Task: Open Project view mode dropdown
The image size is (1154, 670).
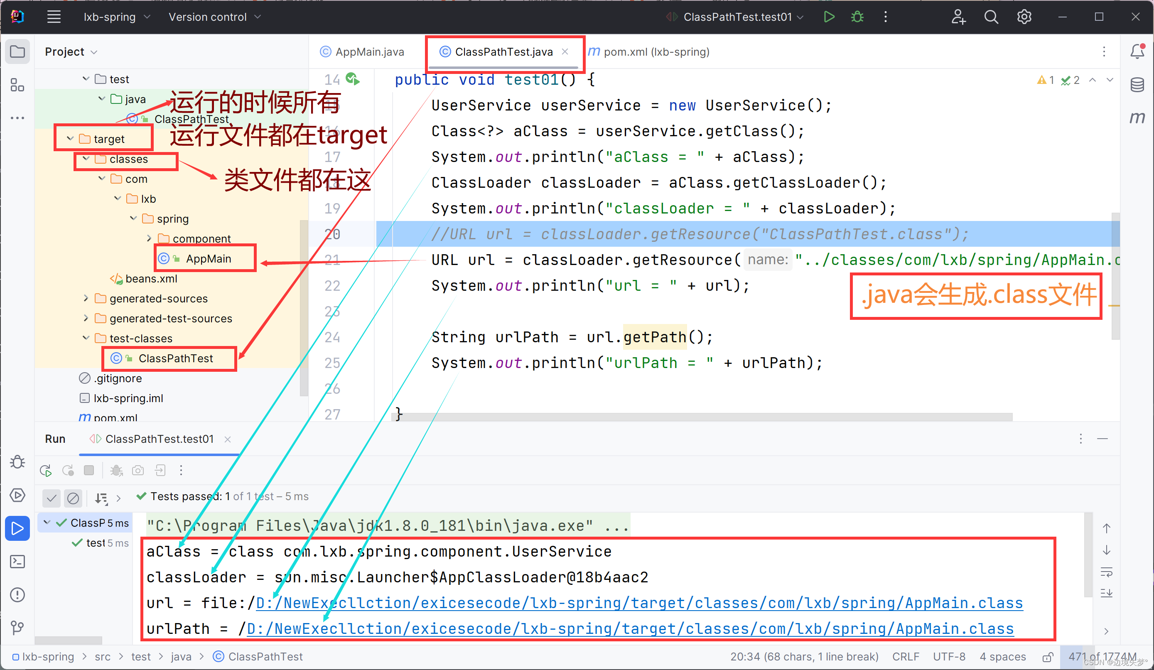Action: pyautogui.click(x=71, y=52)
